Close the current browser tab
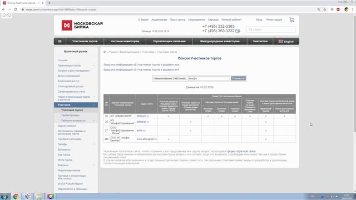The width and height of the screenshot is (356, 200). (x=42, y=3)
